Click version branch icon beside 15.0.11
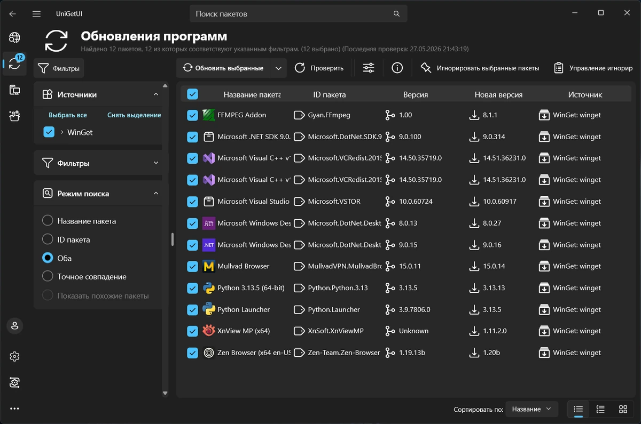The width and height of the screenshot is (641, 424). (x=390, y=266)
